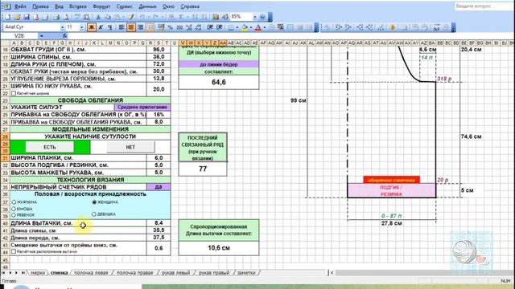The width and height of the screenshot is (515, 289).
Task: Open the Вставка menu
Action: coord(78,6)
